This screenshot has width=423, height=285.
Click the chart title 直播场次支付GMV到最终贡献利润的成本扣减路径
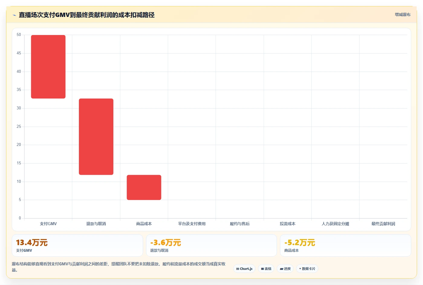87,15
